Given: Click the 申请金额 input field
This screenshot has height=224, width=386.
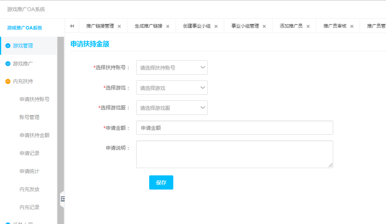Looking at the screenshot, I should [x=235, y=128].
